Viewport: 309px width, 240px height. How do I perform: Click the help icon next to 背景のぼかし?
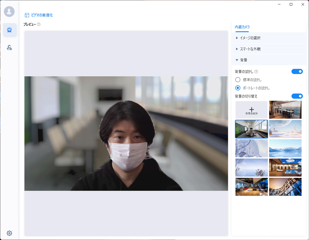[x=256, y=72]
